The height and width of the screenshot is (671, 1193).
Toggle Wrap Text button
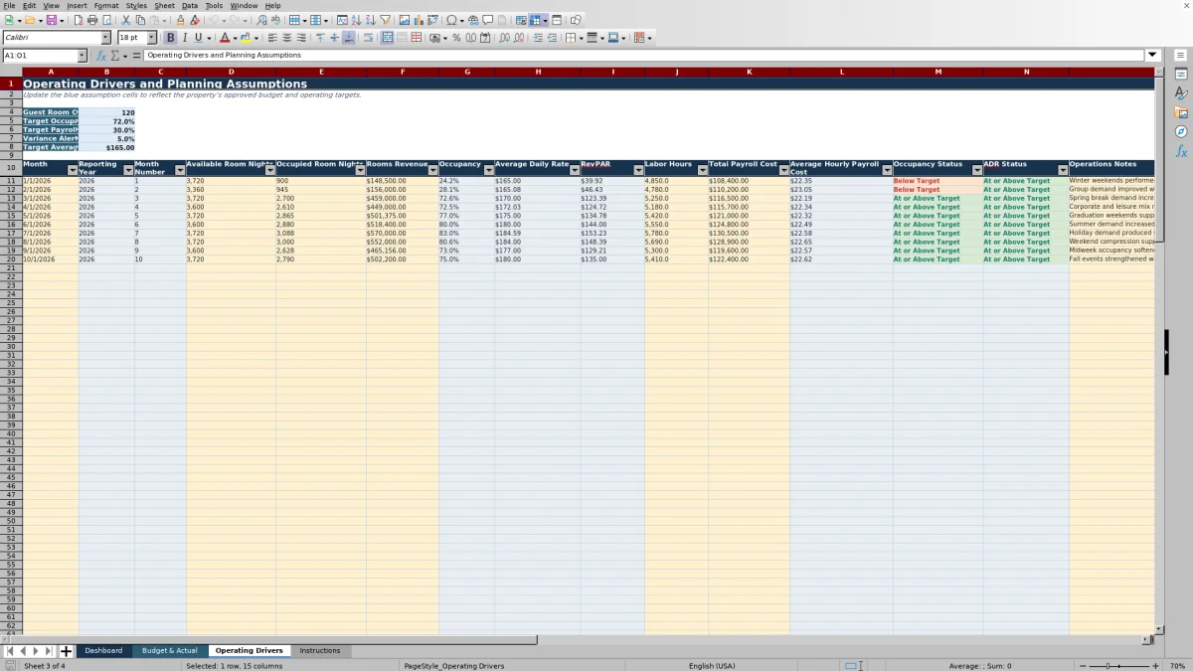(x=368, y=38)
